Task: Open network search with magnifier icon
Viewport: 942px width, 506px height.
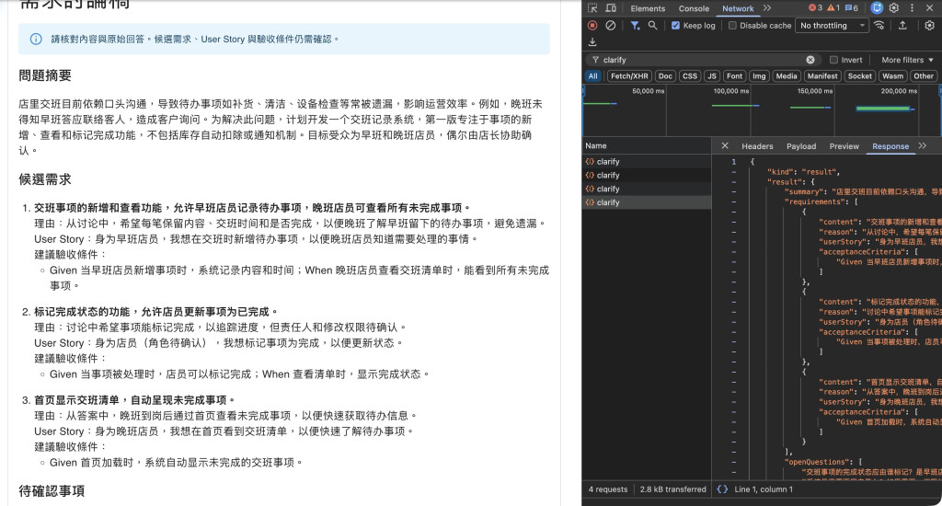Action: point(652,25)
